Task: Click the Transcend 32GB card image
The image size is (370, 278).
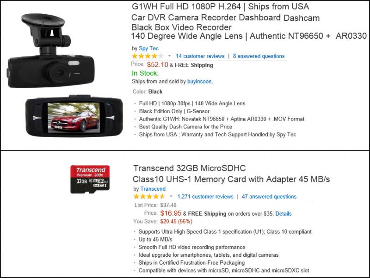Action: click(90, 179)
